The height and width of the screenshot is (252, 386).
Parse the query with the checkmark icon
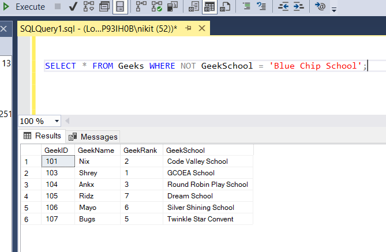(73, 7)
